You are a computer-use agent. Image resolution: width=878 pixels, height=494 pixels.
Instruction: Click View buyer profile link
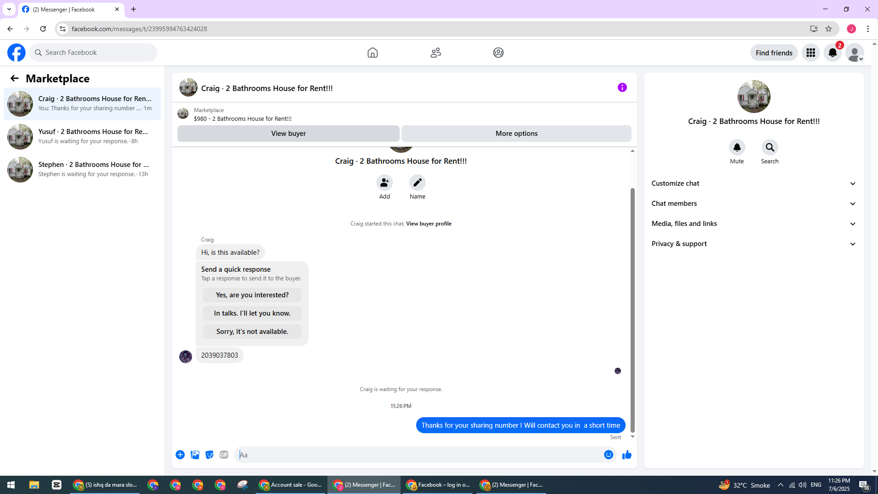[x=428, y=224]
